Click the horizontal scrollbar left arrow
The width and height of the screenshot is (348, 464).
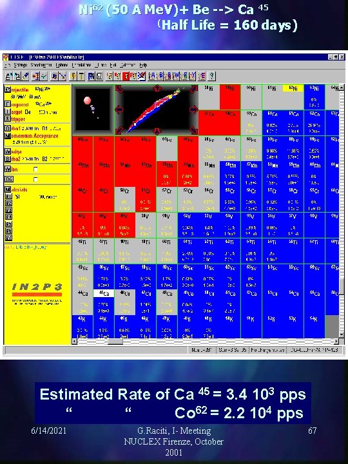(75, 342)
